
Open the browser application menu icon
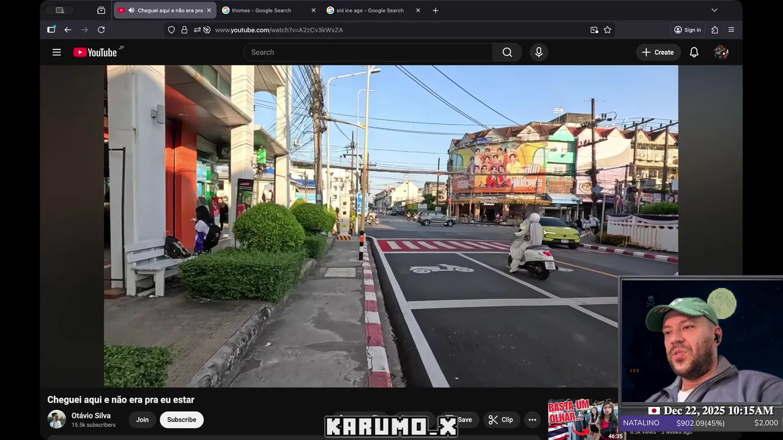tap(731, 29)
